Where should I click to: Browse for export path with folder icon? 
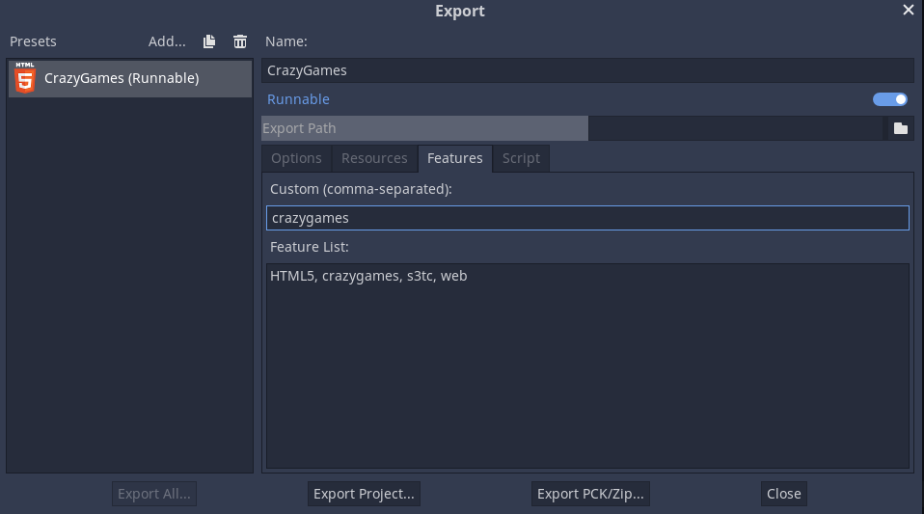click(901, 128)
